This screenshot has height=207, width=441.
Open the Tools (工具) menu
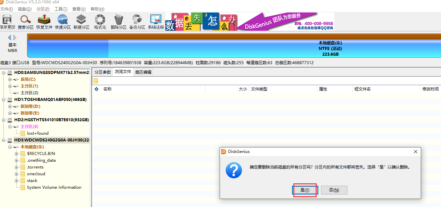click(61, 9)
